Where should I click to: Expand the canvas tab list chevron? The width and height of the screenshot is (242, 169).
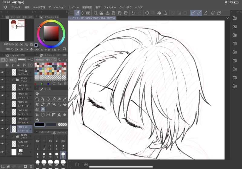(x=227, y=18)
